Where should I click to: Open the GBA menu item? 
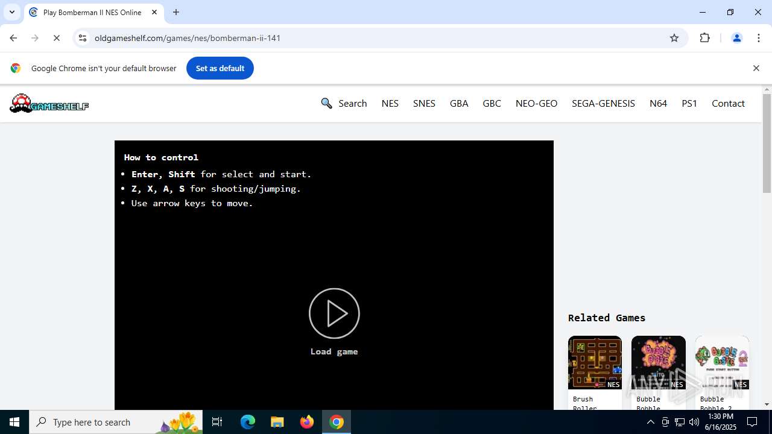tap(459, 104)
